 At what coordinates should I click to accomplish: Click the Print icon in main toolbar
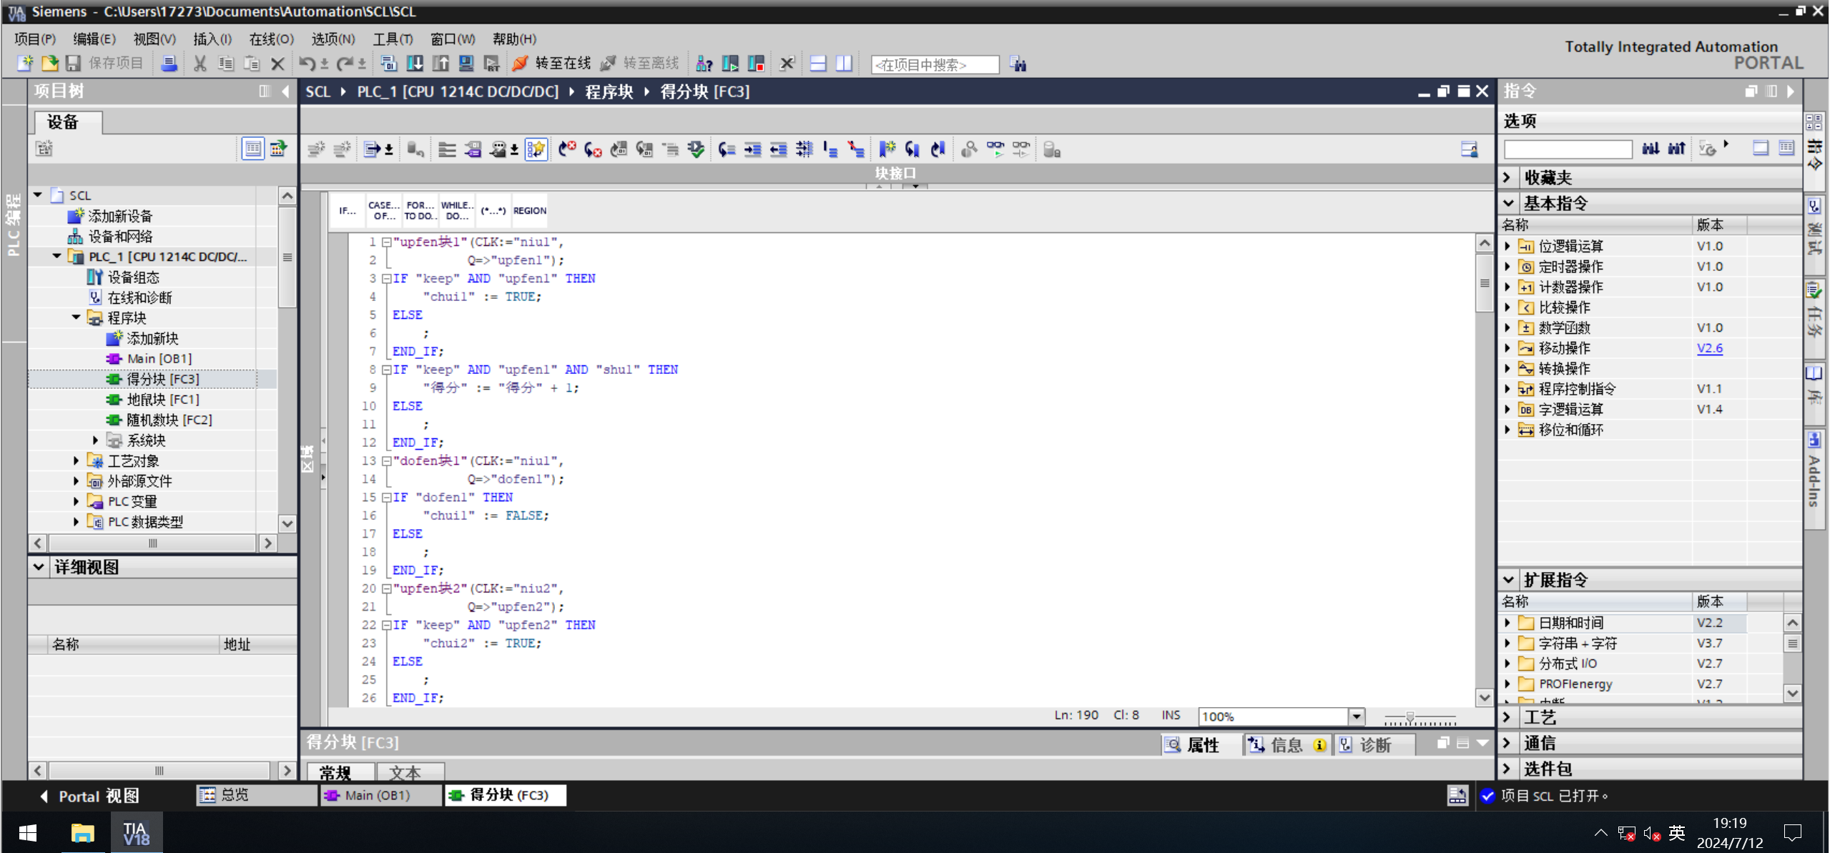pos(169,64)
